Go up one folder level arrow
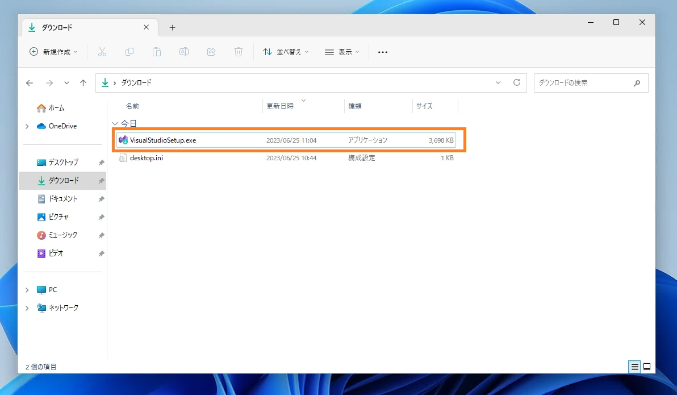This screenshot has width=677, height=395. [83, 83]
